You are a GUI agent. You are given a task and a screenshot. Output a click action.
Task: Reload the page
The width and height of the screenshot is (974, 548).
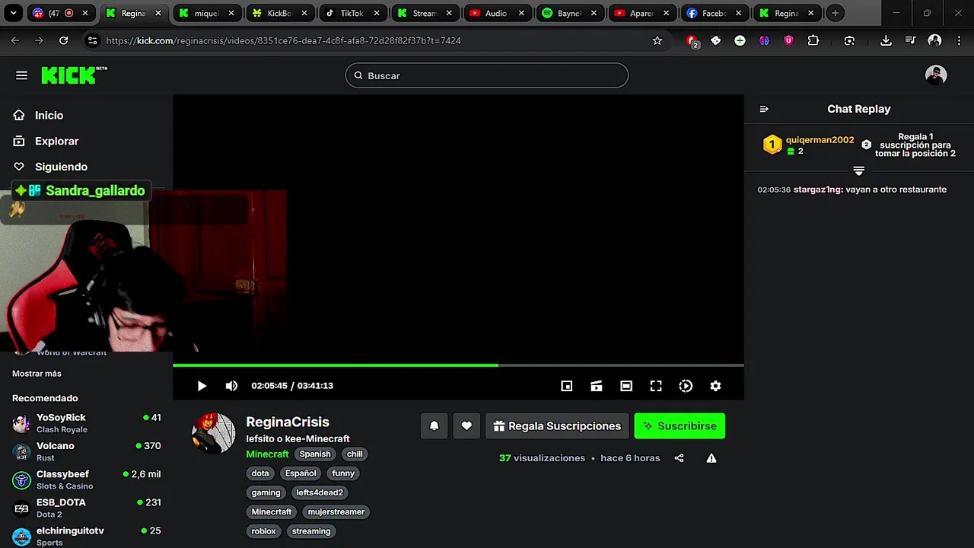pos(63,40)
